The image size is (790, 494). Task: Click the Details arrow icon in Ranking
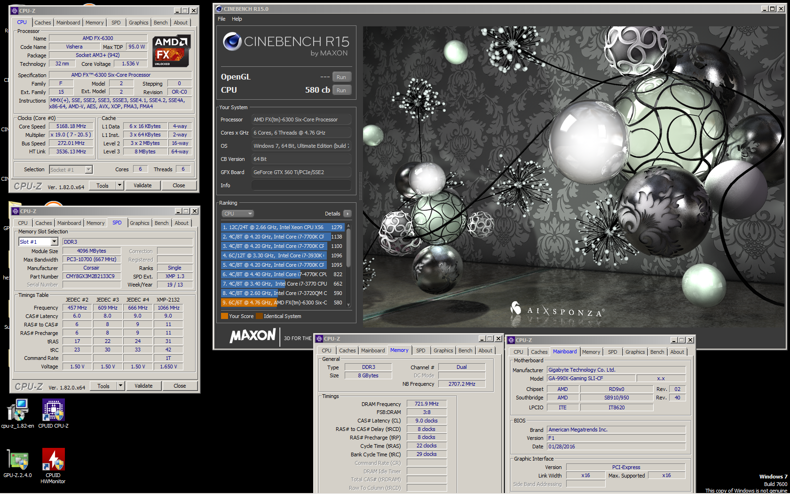[348, 214]
